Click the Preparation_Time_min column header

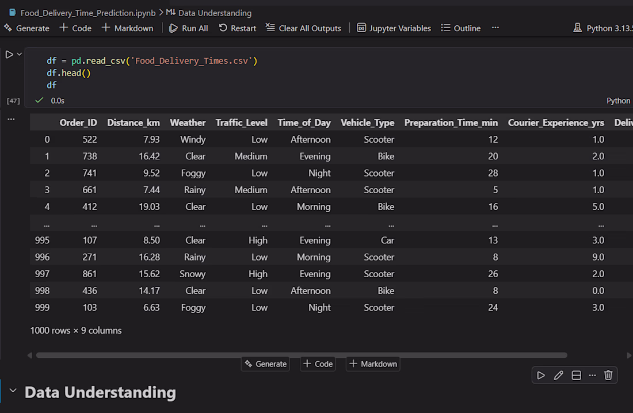coord(451,123)
